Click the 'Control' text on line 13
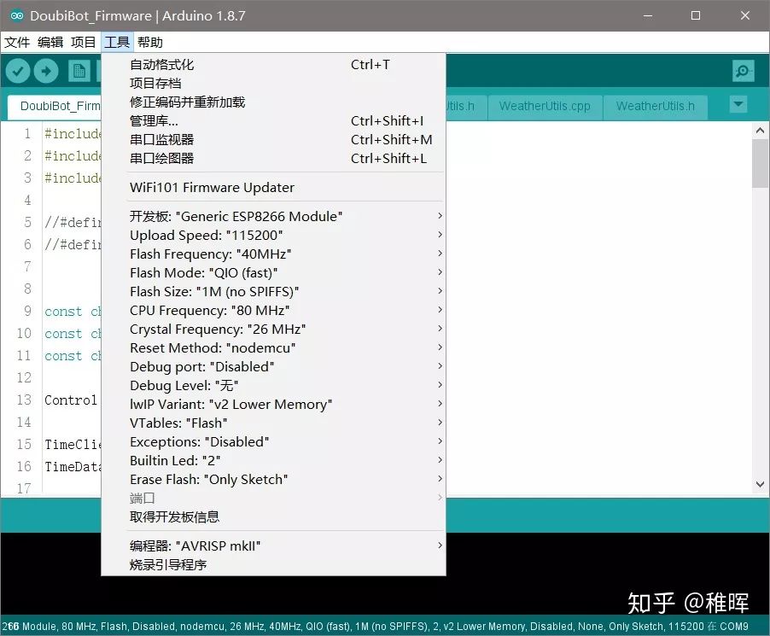This screenshot has width=770, height=636. [x=71, y=400]
